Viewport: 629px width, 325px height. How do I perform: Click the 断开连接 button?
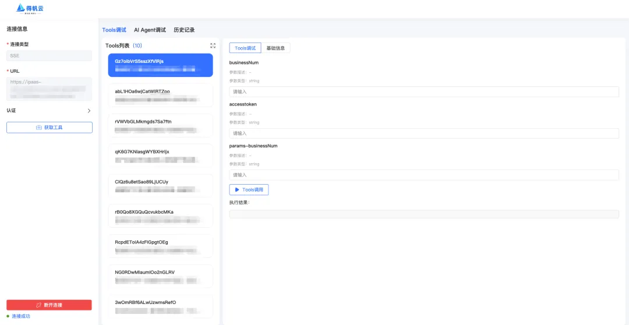(x=49, y=305)
